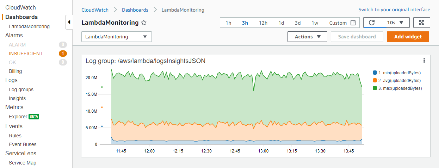Switch to the 1w time range
This screenshot has width=439, height=168.
coord(315,23)
